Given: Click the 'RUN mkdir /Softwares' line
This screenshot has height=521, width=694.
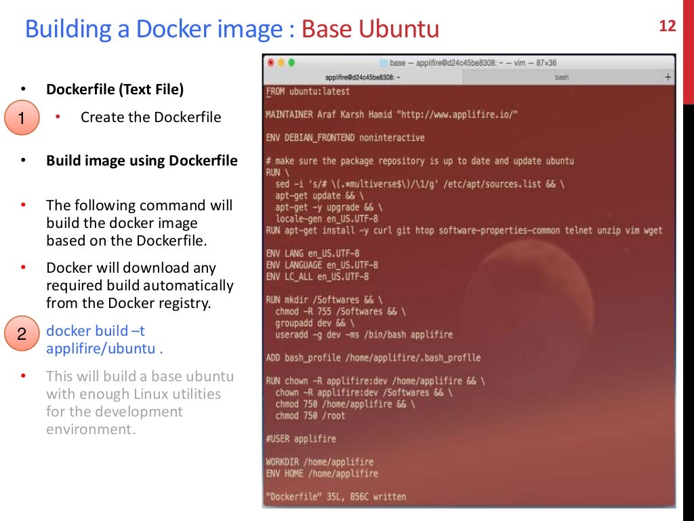Looking at the screenshot, I should tap(324, 300).
